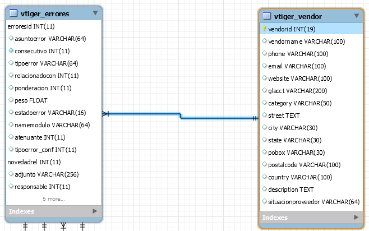369x231 pixels.
Task: Select the city VARCHAR(30) column
Action: [x=311, y=128]
